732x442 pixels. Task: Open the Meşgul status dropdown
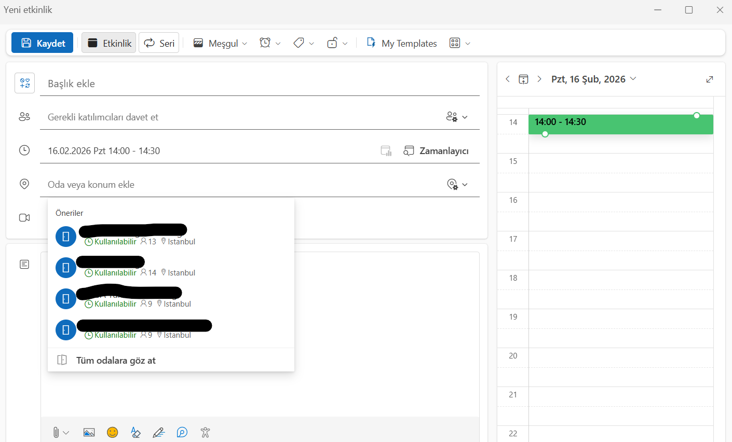220,44
